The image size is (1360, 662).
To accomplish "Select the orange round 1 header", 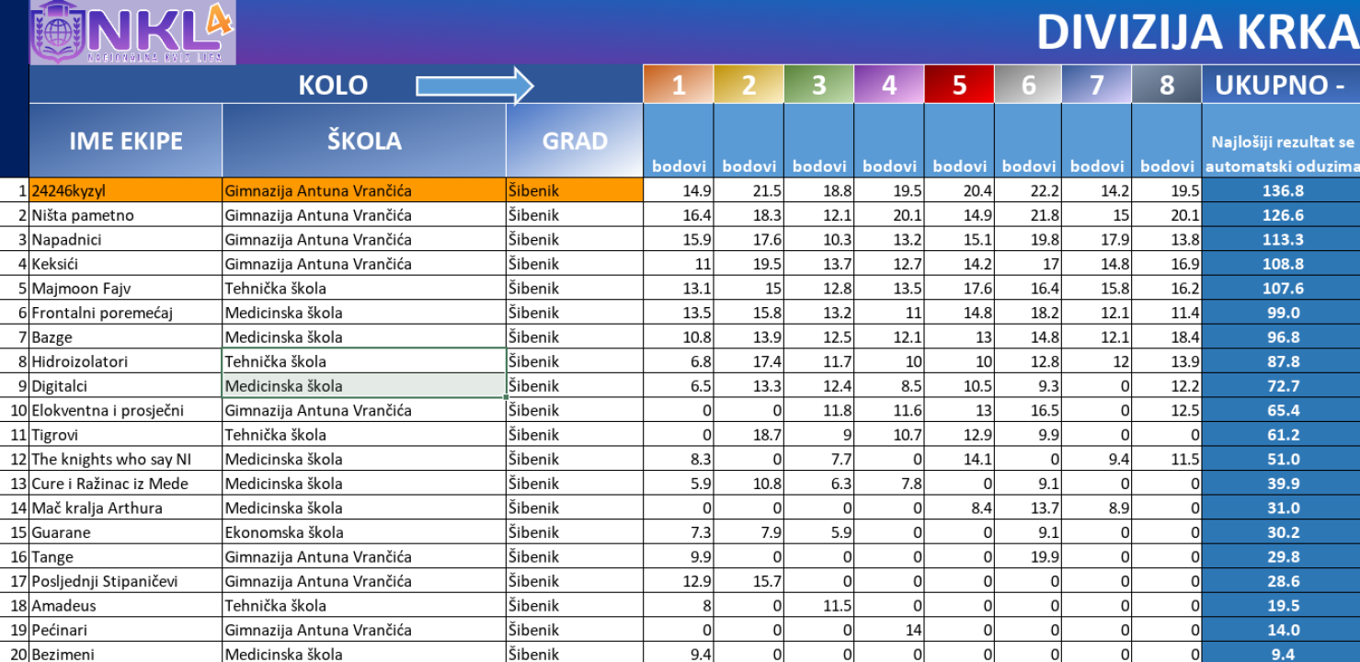I will [x=679, y=86].
